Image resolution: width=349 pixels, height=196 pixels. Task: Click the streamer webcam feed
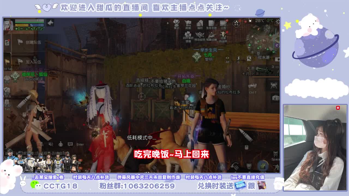click(315, 147)
